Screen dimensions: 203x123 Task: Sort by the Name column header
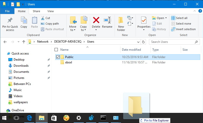tap(64, 50)
